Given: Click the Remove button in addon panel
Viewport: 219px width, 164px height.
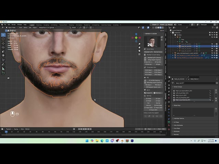Looking at the screenshot, I should coord(158,93).
